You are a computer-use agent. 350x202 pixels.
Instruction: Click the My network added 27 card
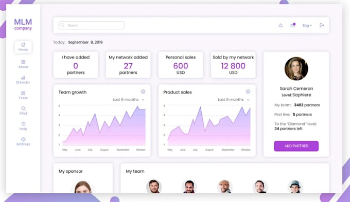click(128, 65)
